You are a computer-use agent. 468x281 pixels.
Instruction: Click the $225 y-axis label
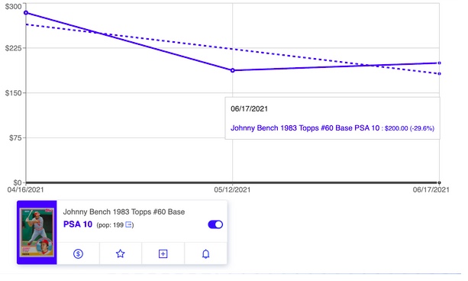coord(14,48)
